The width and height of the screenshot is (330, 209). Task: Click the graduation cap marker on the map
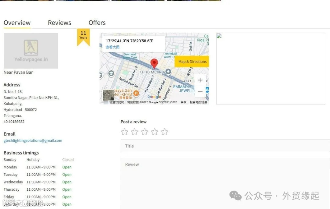pyautogui.click(x=111, y=73)
